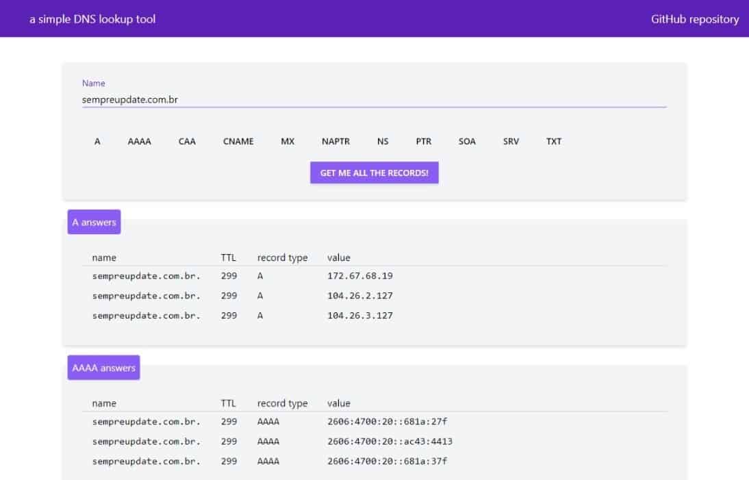Viewport: 749px width, 480px height.
Task: Click IPv6 value 2606:4700:20::ac43:4413
Action: point(390,442)
